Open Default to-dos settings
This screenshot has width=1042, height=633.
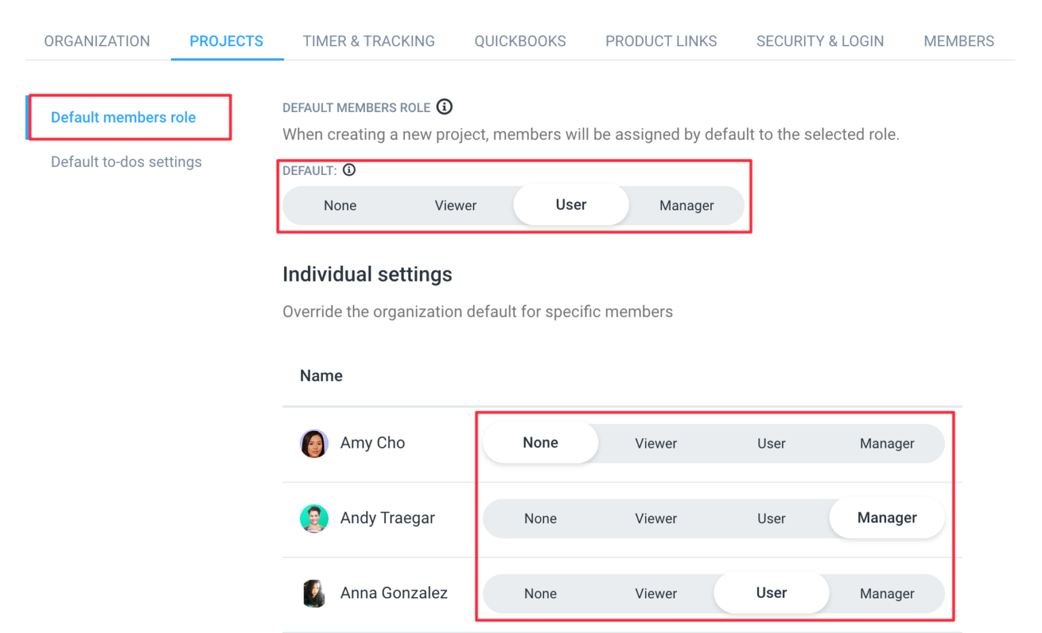[126, 161]
